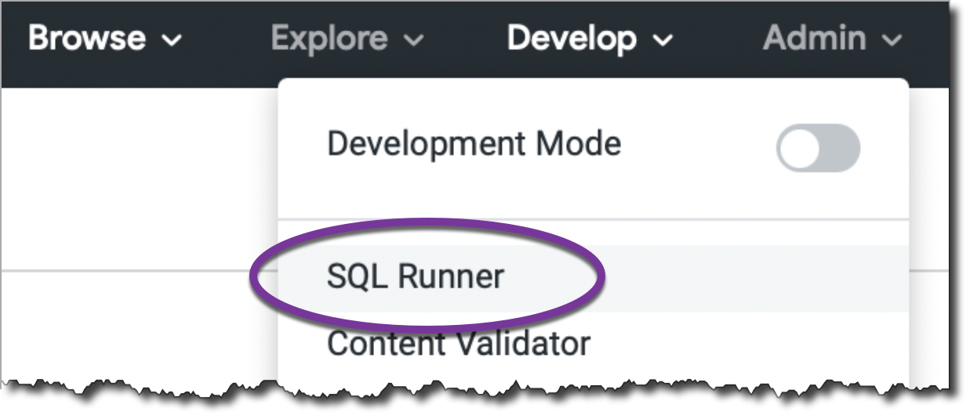Image resolution: width=966 pixels, height=415 pixels.
Task: Choose Content Validator in the Develop menu
Action: [x=458, y=343]
